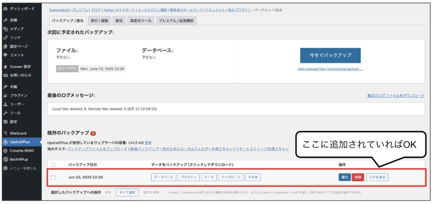Click the SiteGuard shield icon
The width and height of the screenshot is (433, 204).
[x=5, y=133]
